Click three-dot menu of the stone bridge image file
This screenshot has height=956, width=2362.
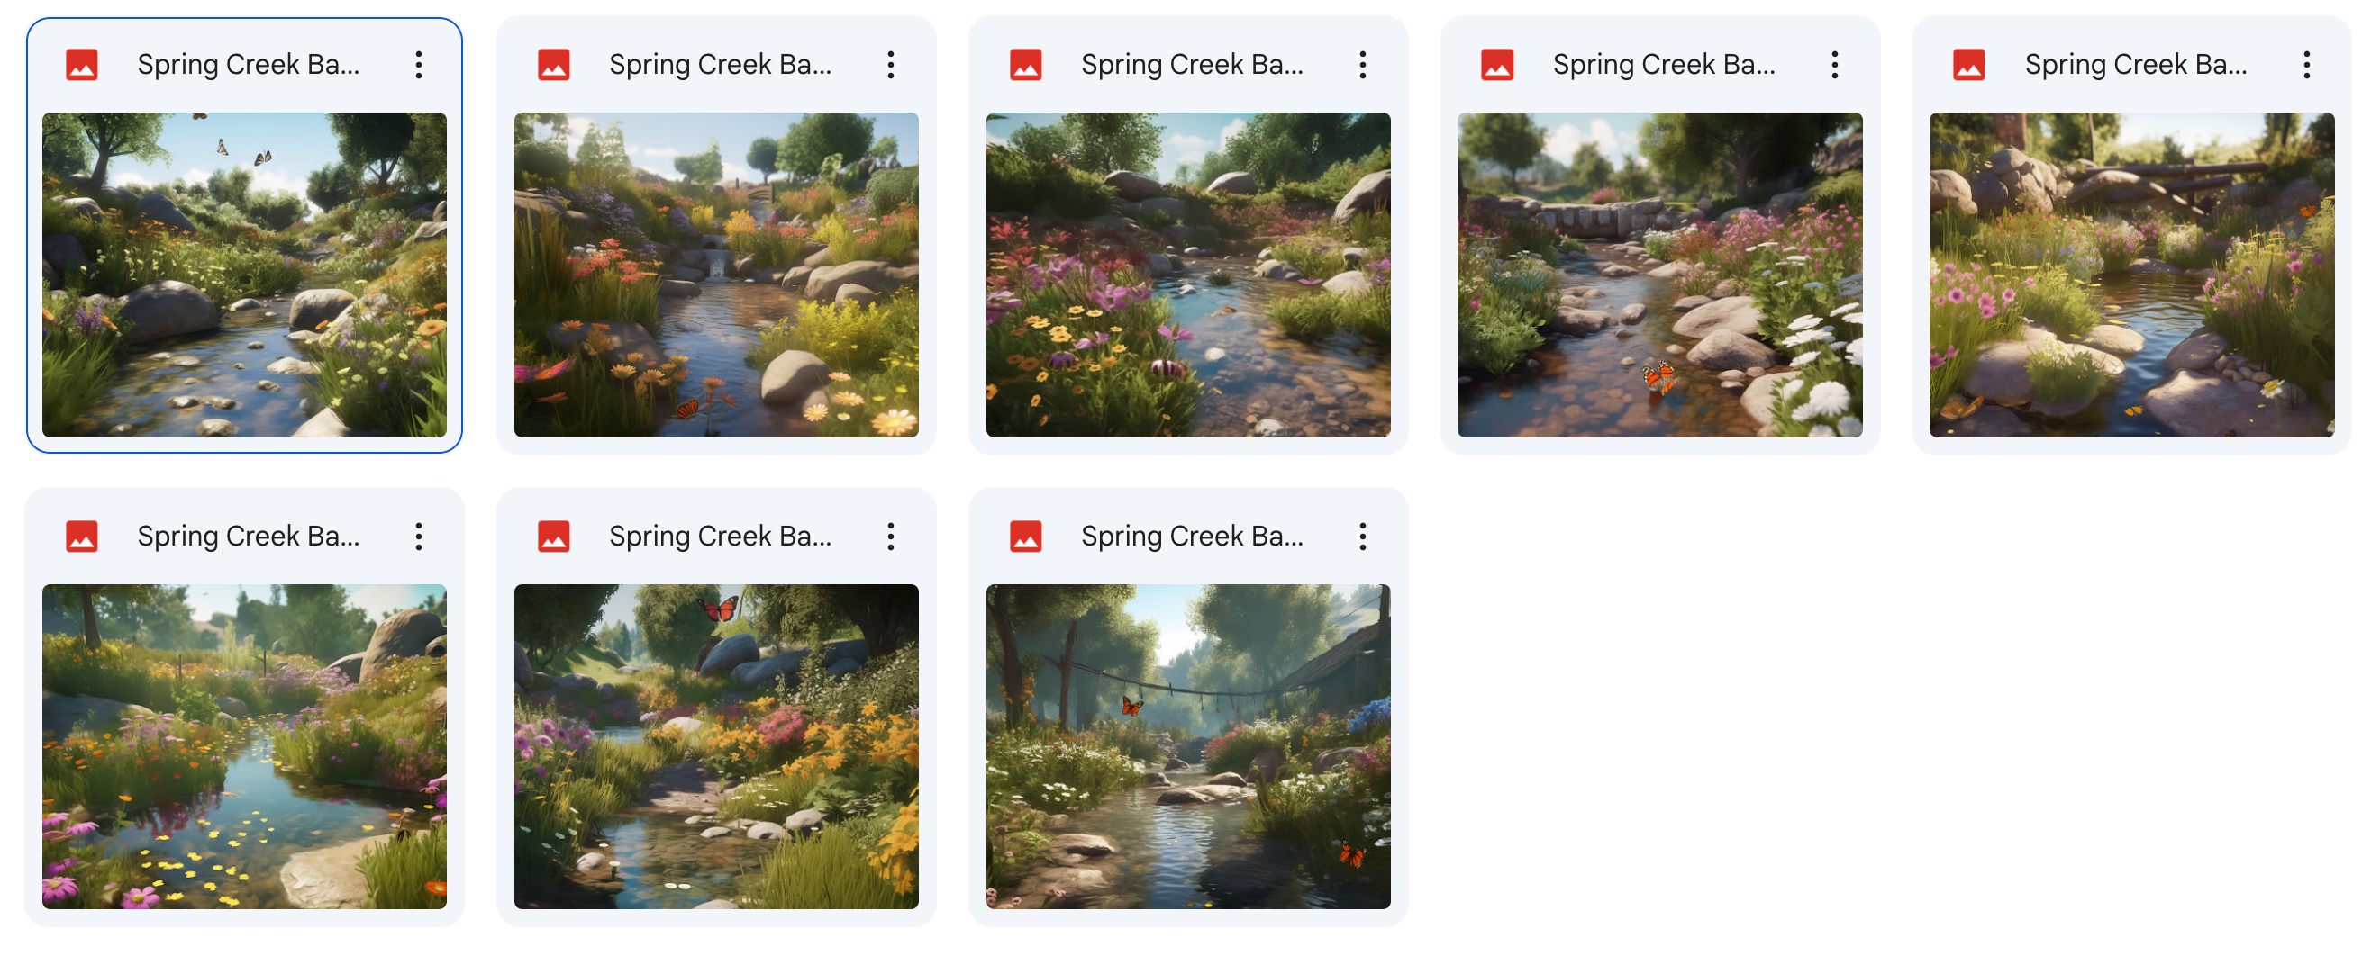pyautogui.click(x=1834, y=65)
